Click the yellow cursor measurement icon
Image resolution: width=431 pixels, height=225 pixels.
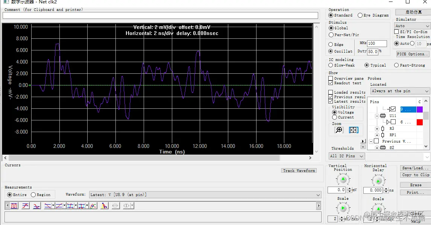pyautogui.click(x=105, y=206)
